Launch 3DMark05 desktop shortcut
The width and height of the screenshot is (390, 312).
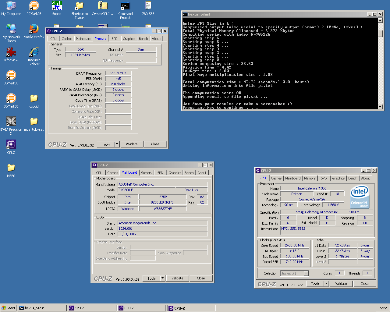click(11, 78)
